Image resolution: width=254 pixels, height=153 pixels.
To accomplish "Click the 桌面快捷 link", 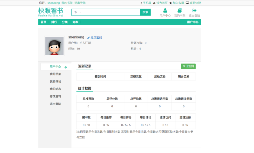I will click(x=195, y=3).
